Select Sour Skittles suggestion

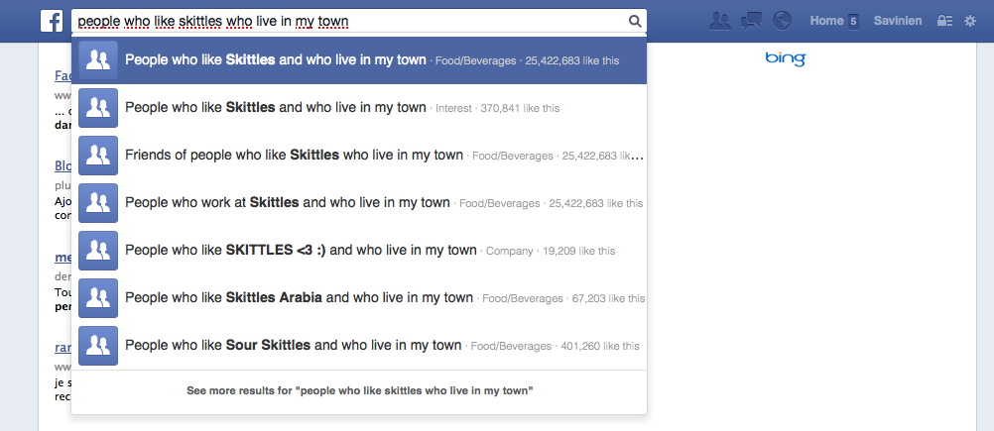359,346
